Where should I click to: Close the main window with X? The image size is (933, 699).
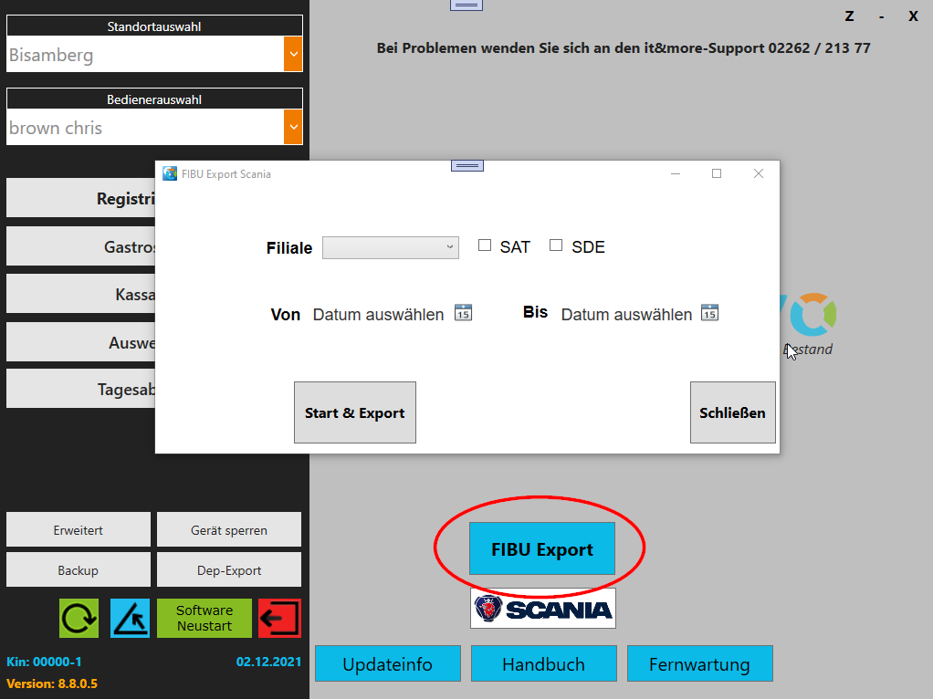click(913, 16)
